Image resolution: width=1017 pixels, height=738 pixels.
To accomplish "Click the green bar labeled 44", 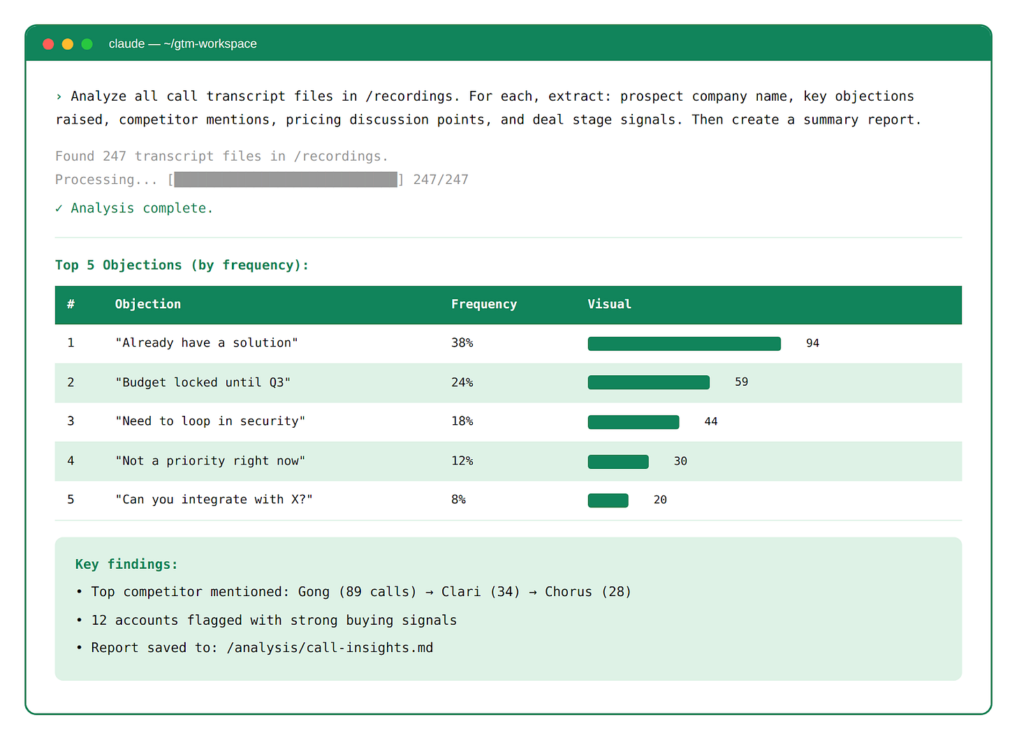I will 633,421.
